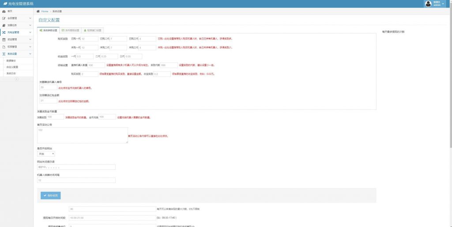This screenshot has width=452, height=227.
Task: Click the 首页 dashboard icon in sidebar
Action: (x=4, y=11)
